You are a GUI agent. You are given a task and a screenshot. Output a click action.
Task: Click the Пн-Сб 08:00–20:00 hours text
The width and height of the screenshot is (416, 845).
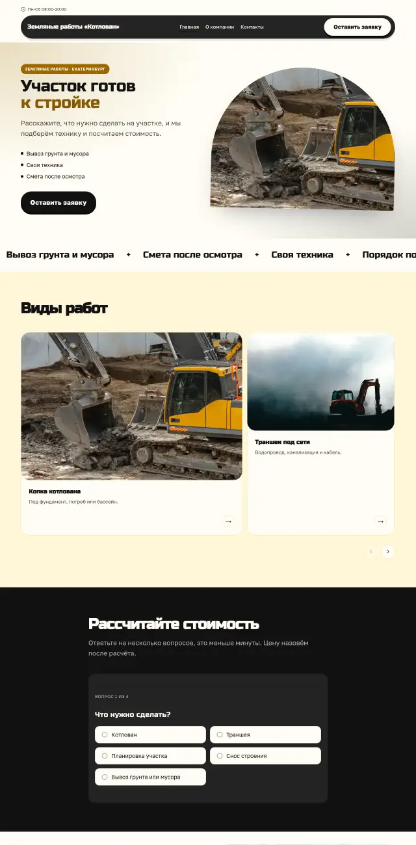tap(47, 9)
